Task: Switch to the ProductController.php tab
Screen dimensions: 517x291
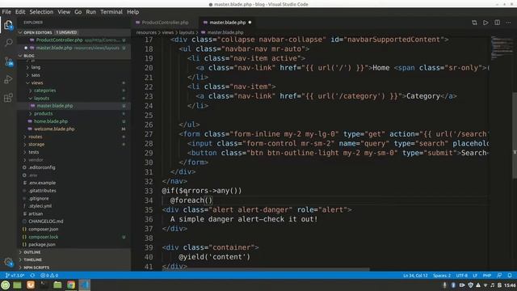Action: tap(165, 23)
